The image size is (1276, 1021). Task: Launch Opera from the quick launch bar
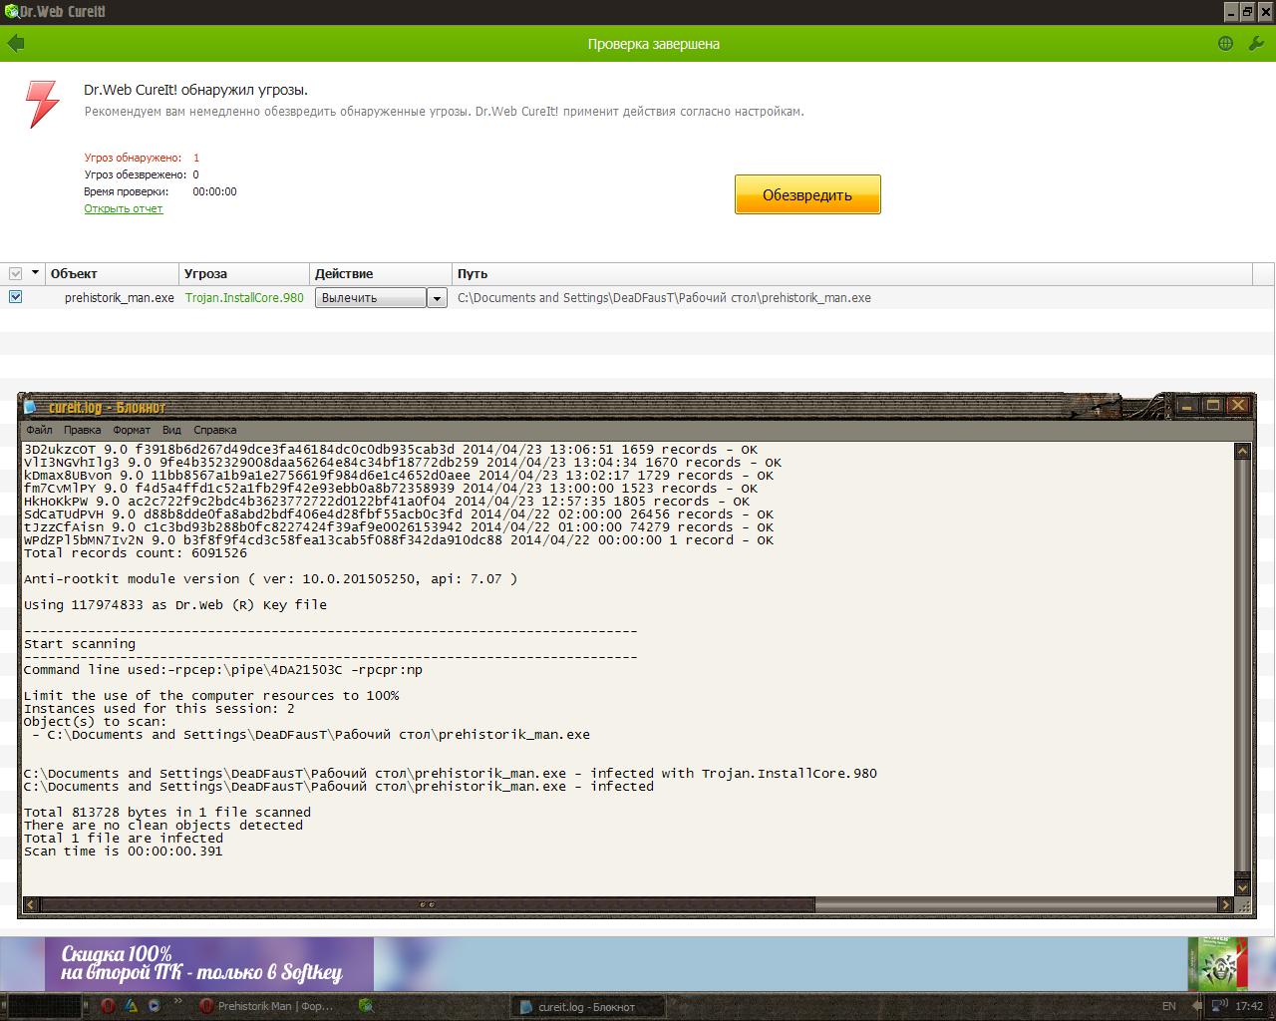tap(108, 1006)
